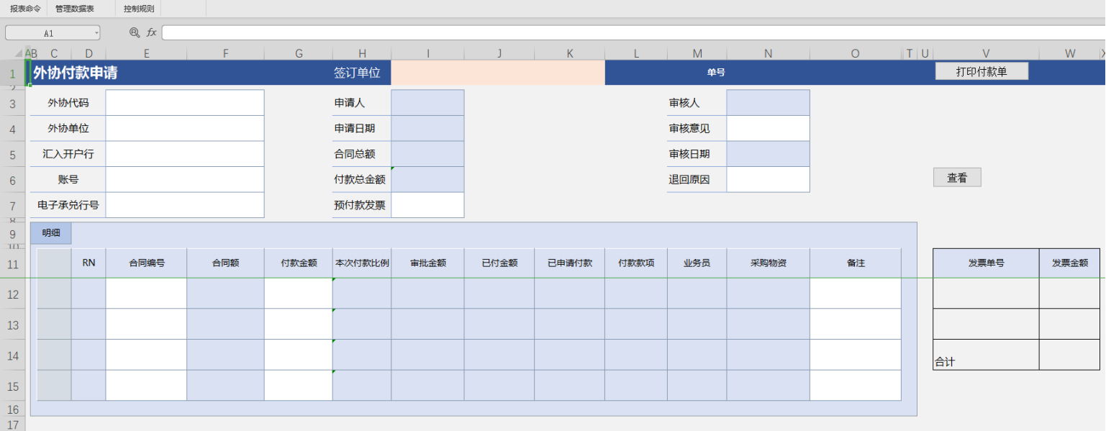Click the formula bar input field
The height and width of the screenshot is (431, 1106).
[633, 33]
